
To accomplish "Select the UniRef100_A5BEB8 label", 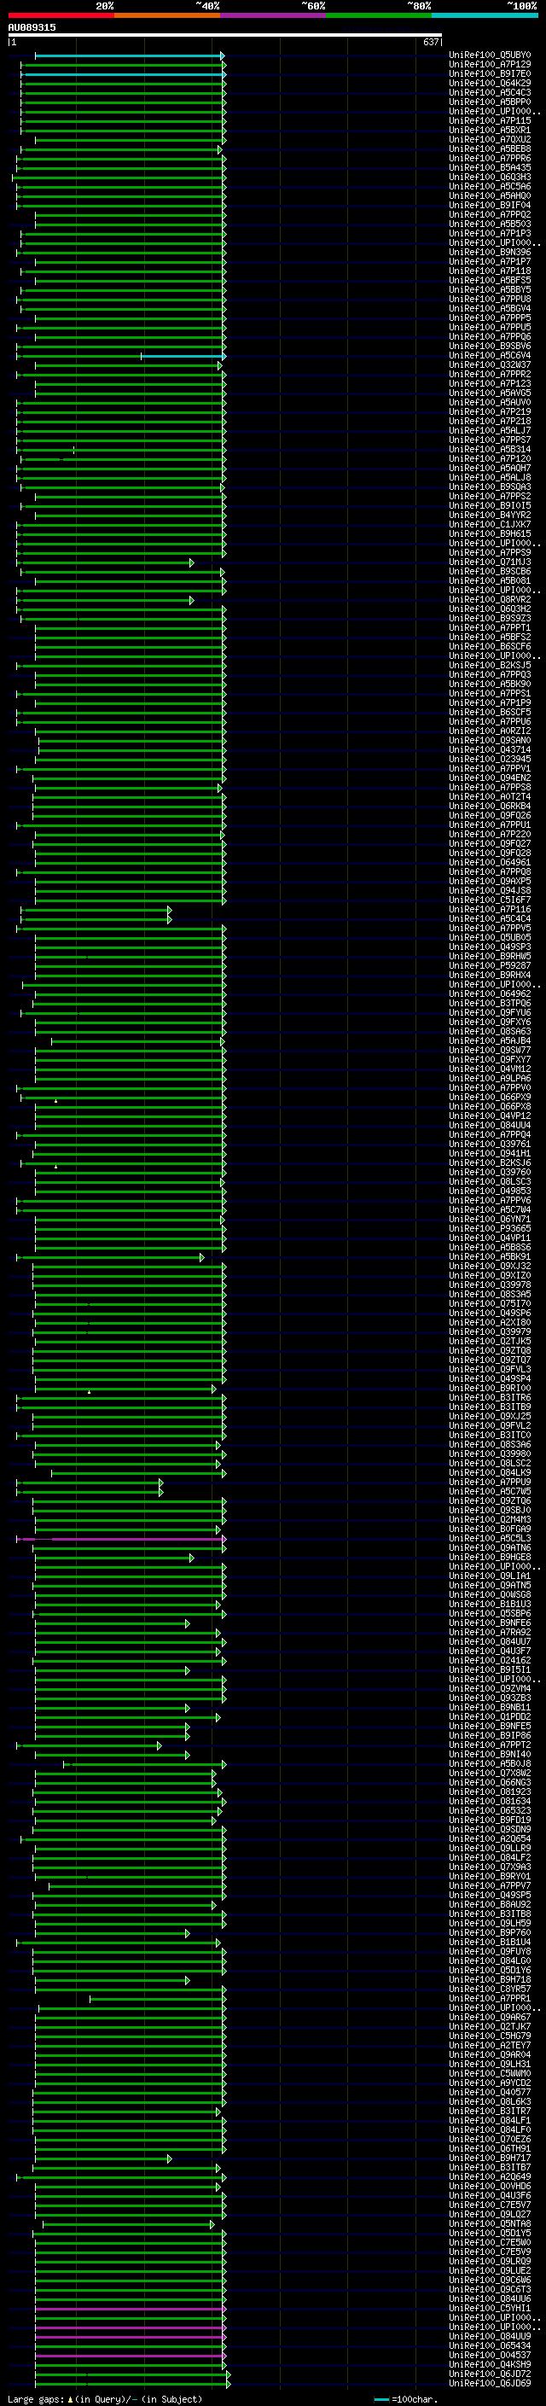I will pos(490,149).
